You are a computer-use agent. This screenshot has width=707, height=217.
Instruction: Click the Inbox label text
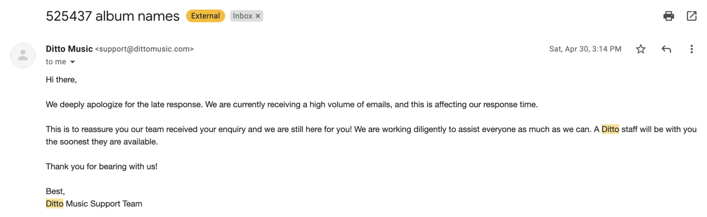tap(242, 16)
